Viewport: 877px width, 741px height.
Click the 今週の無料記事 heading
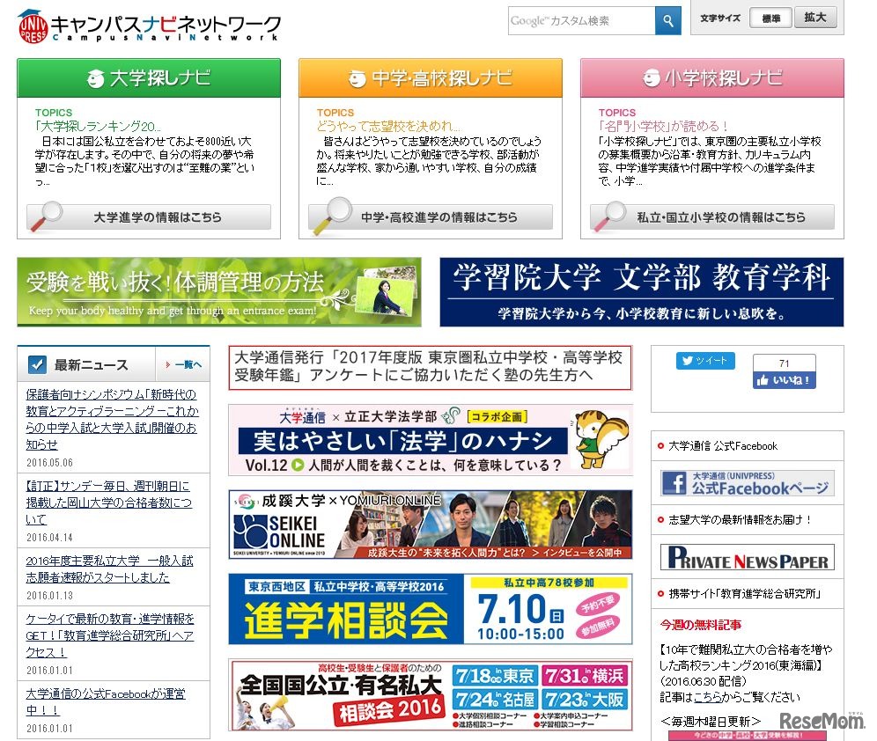(x=701, y=625)
